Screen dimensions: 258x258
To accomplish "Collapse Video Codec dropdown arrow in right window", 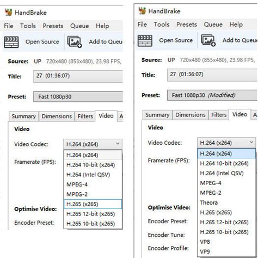I will [x=251, y=142].
